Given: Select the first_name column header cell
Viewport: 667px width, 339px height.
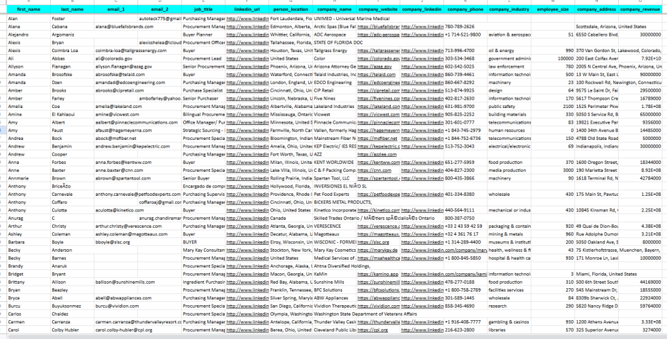Looking at the screenshot, I should pyautogui.click(x=29, y=9).
